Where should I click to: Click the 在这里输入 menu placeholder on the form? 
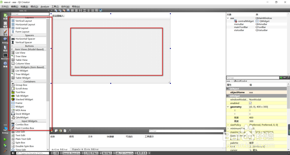click(58, 16)
